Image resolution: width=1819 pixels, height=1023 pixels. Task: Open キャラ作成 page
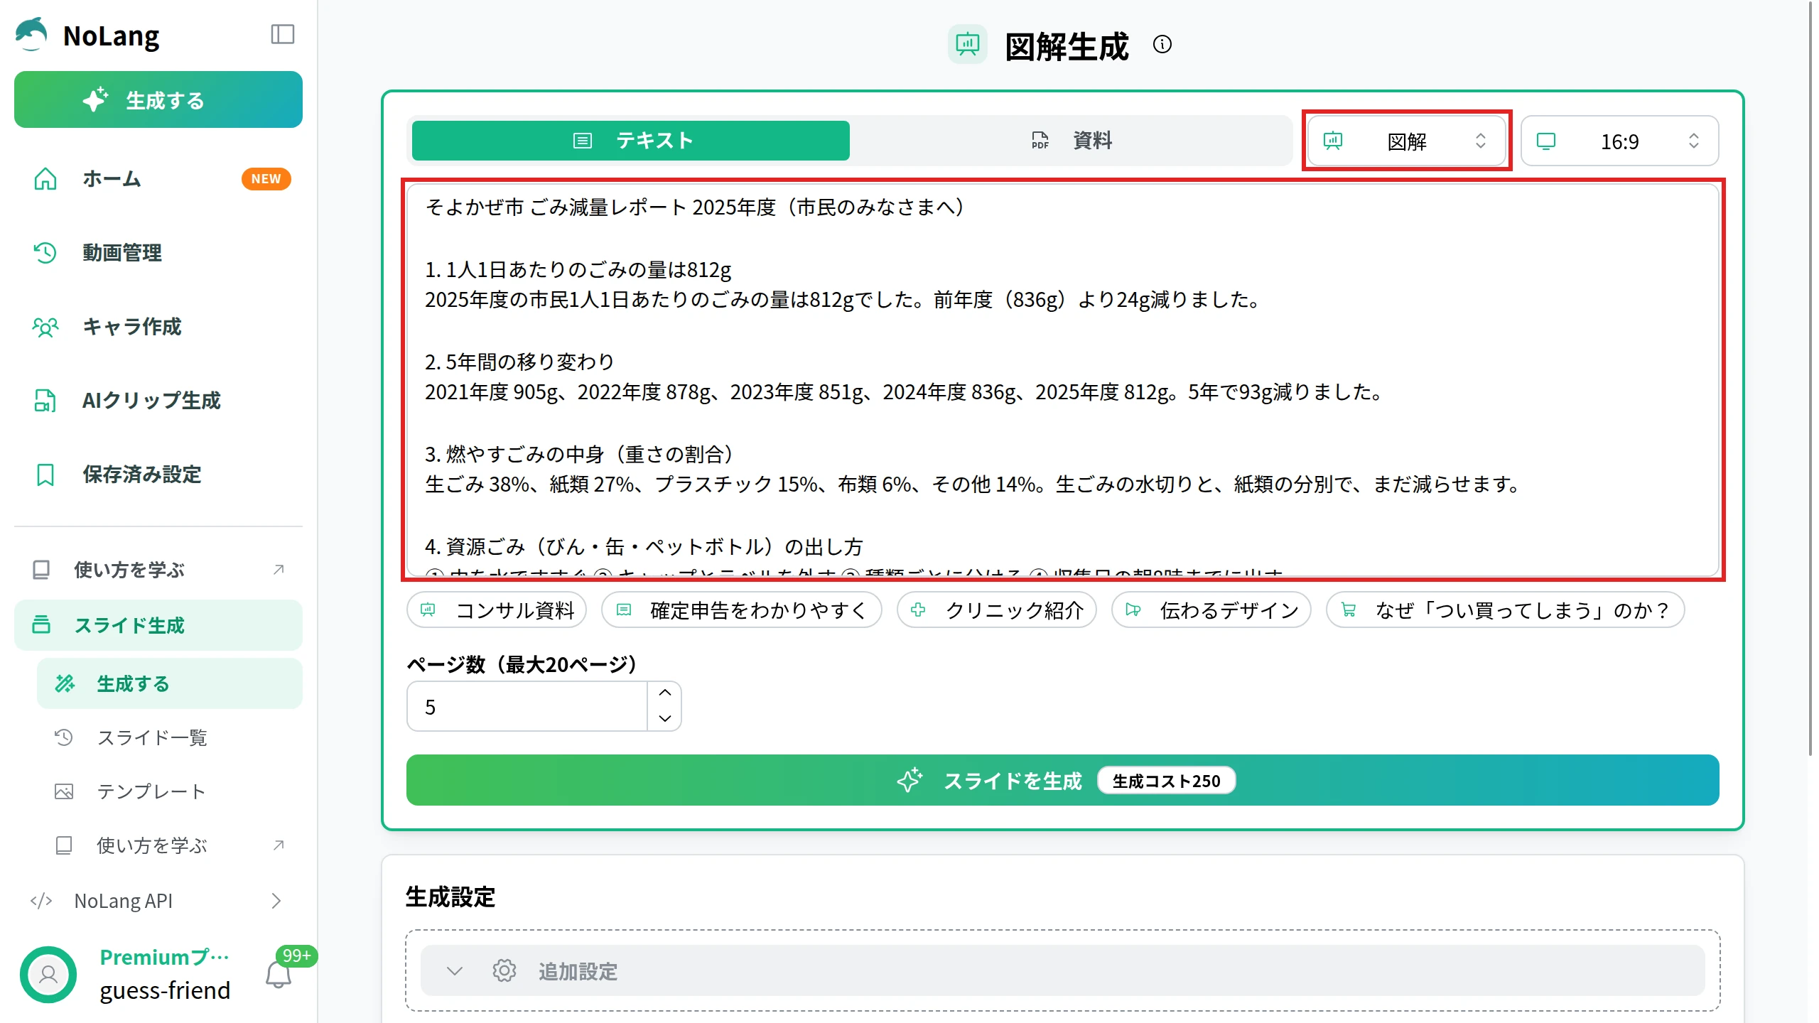158,326
